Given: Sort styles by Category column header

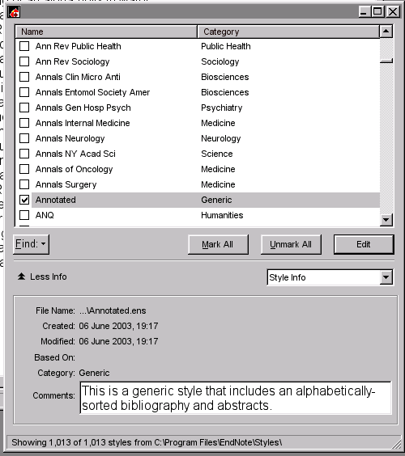Looking at the screenshot, I should pos(288,32).
